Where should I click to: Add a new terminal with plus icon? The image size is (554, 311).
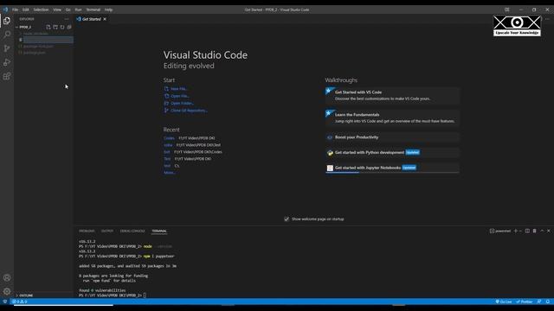pos(516,231)
